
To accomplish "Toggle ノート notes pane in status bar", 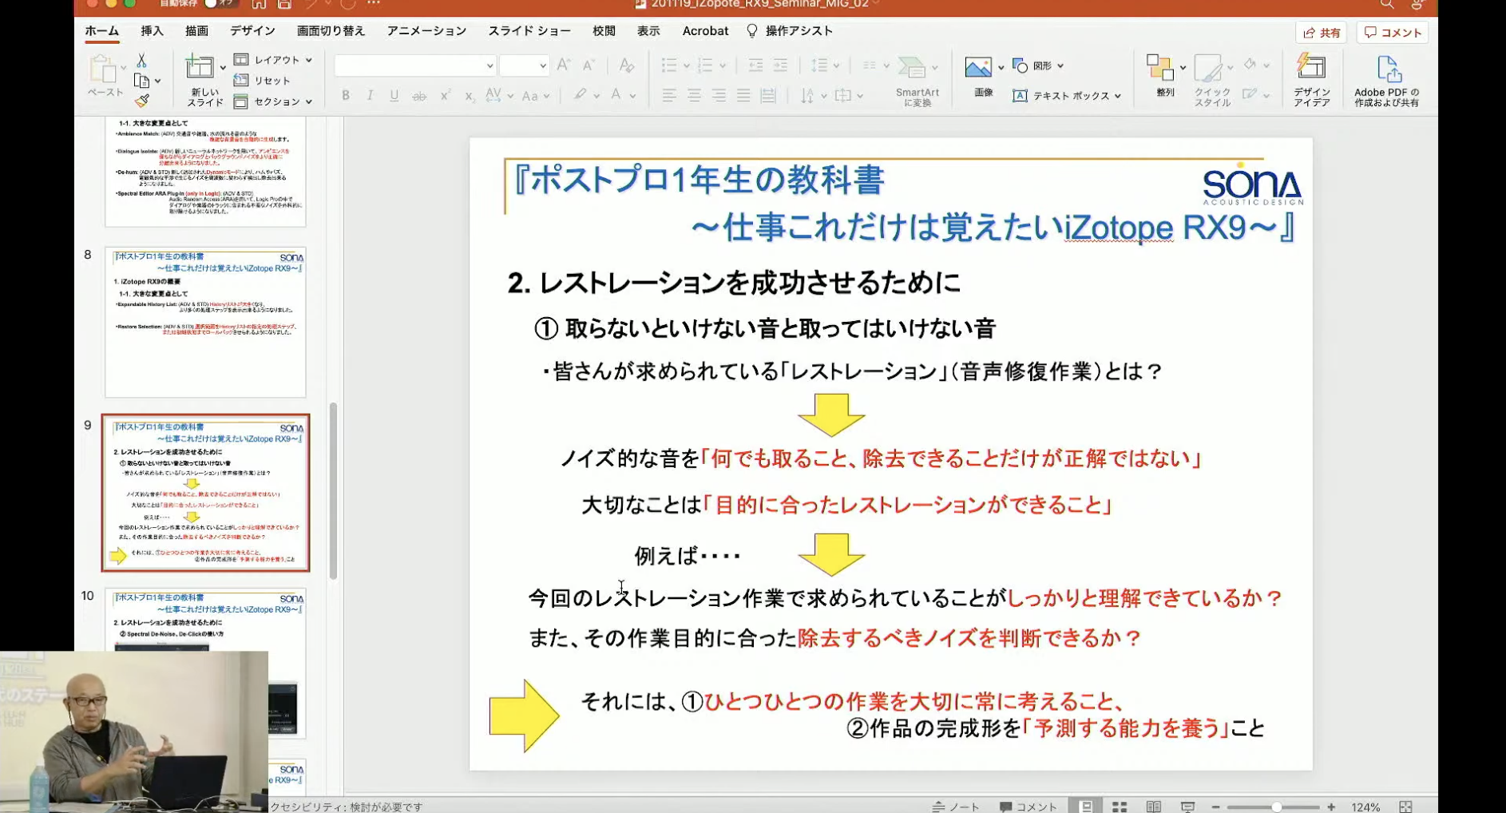I will pos(957,807).
